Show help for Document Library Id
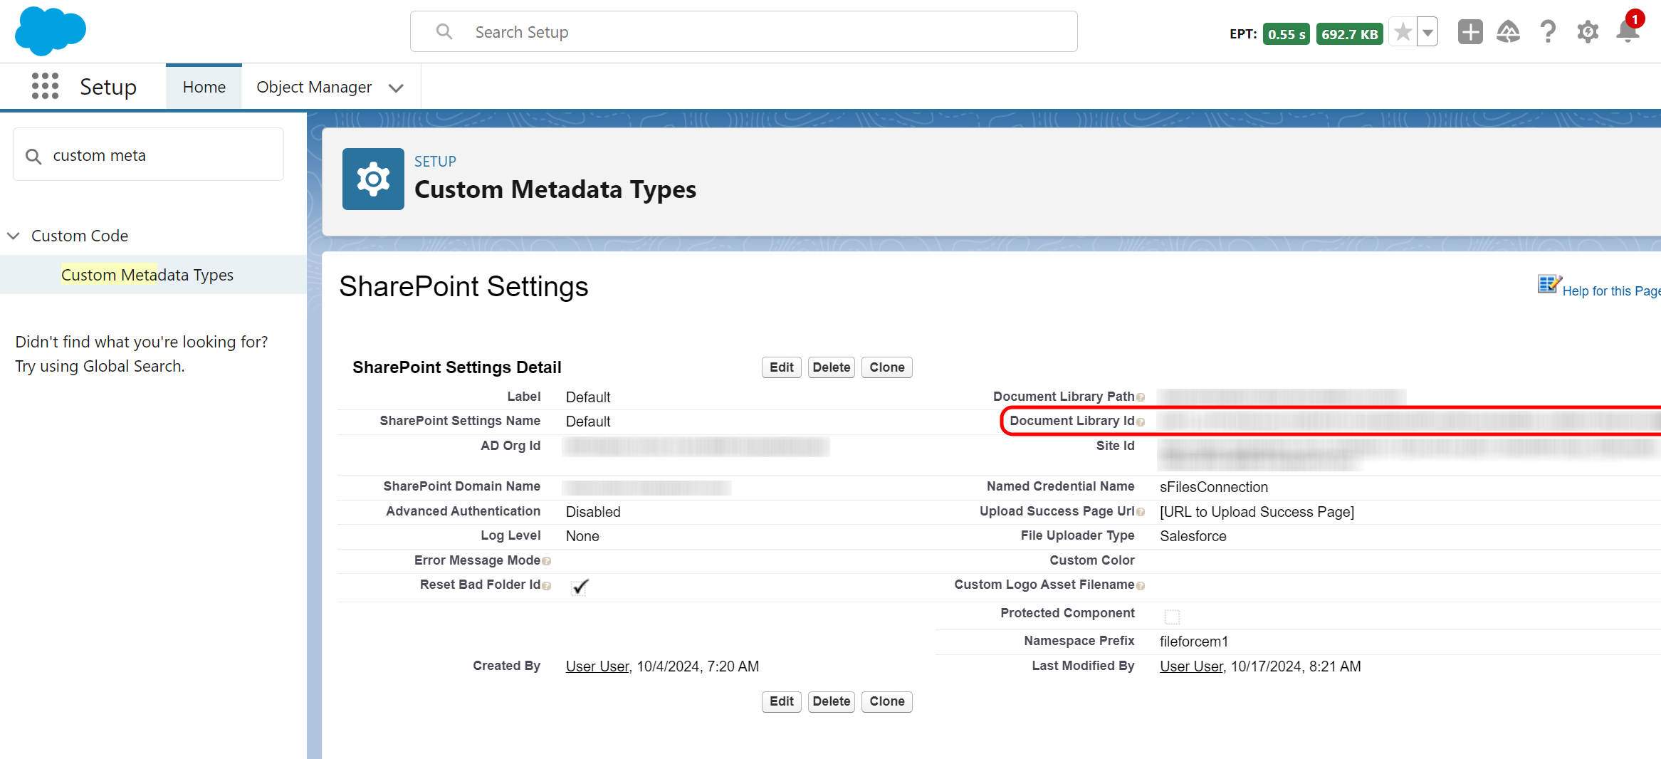This screenshot has height=759, width=1661. click(x=1141, y=422)
